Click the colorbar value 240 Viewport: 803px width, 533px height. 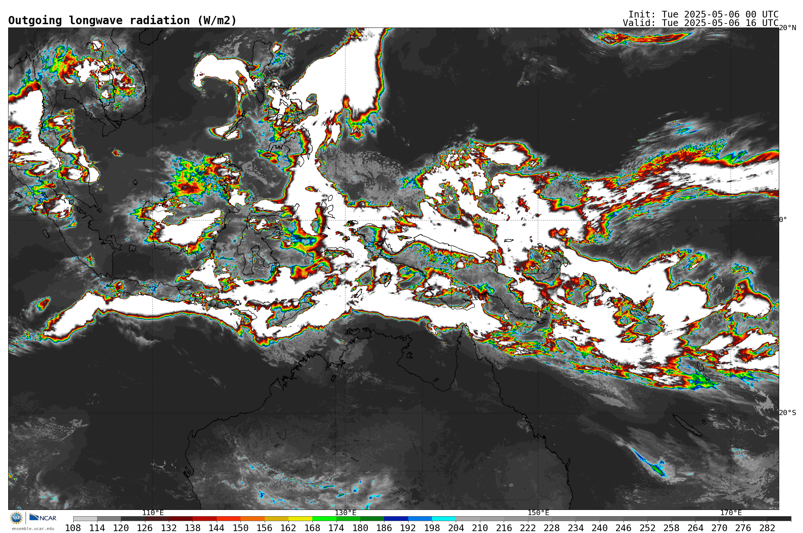click(600, 528)
